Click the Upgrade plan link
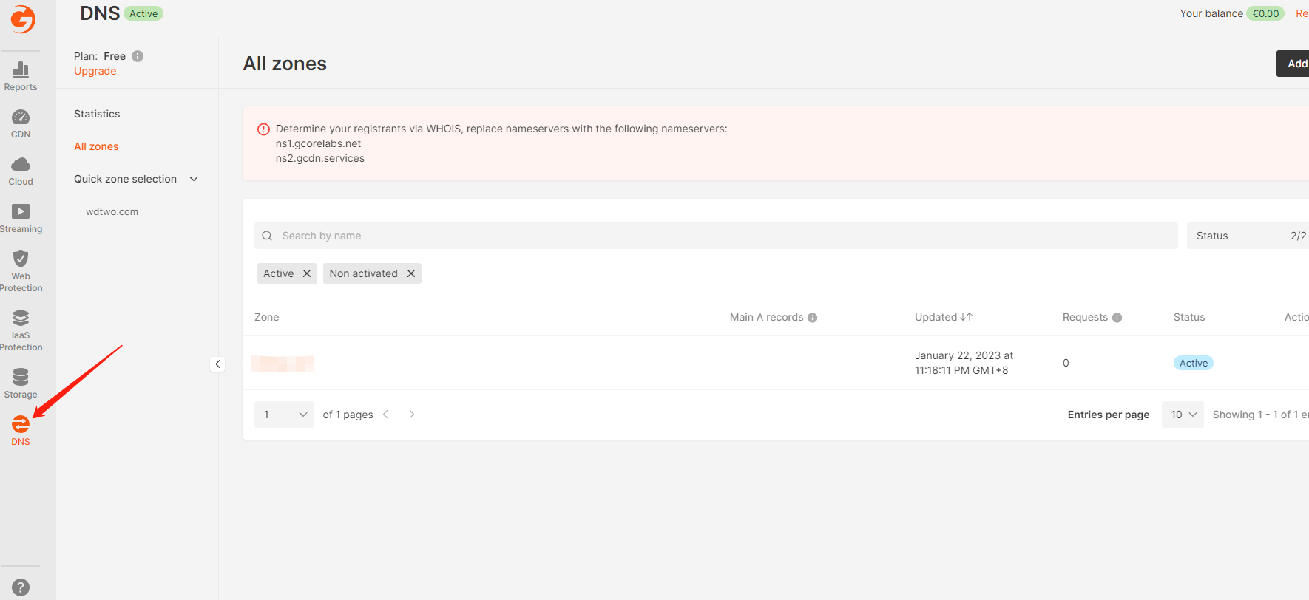The image size is (1309, 600). (x=95, y=71)
